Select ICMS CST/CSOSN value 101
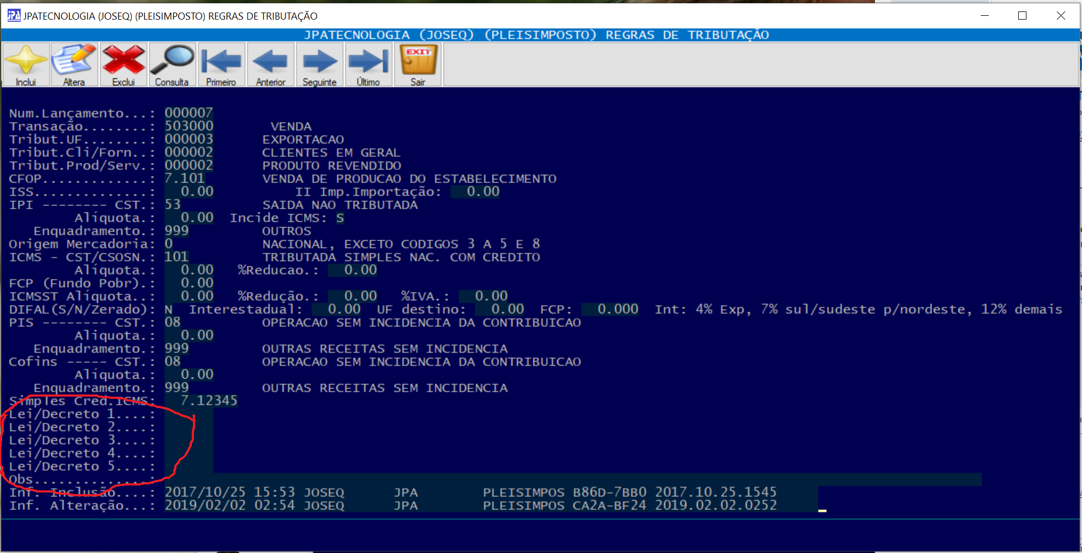This screenshot has width=1082, height=553. [177, 257]
